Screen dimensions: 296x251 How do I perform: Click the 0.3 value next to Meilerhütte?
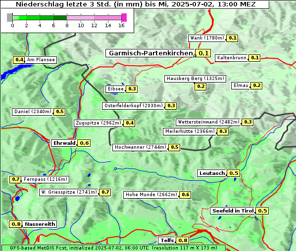(223, 131)
